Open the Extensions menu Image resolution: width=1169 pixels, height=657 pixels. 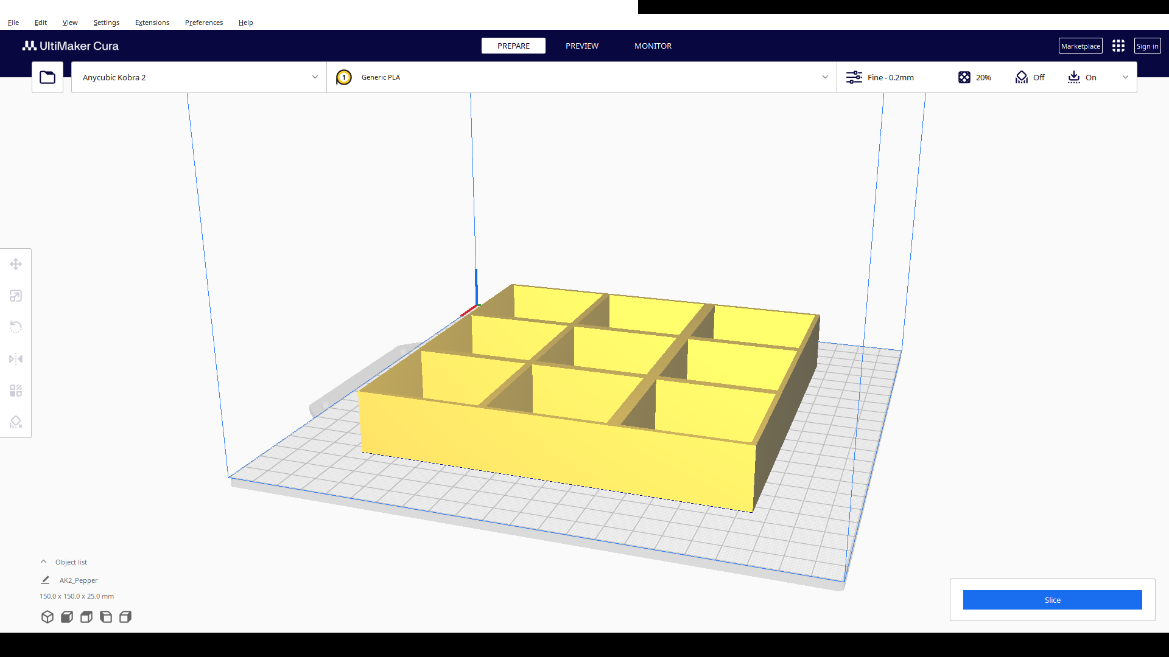click(152, 23)
